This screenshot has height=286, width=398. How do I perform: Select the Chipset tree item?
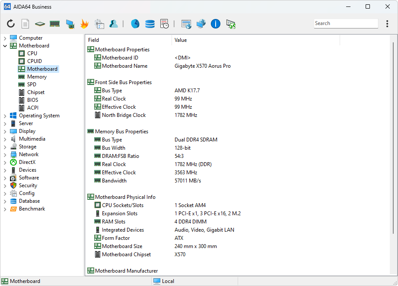click(36, 92)
